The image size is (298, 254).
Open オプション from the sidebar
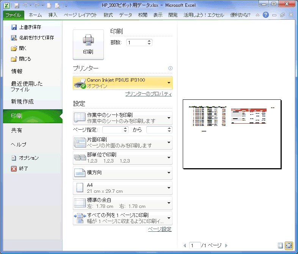pyautogui.click(x=25, y=158)
